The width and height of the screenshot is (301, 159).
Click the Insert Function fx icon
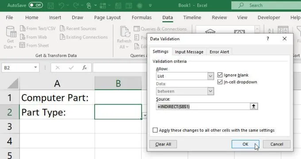85,68
